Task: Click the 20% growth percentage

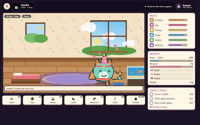Action: [x=191, y=57]
